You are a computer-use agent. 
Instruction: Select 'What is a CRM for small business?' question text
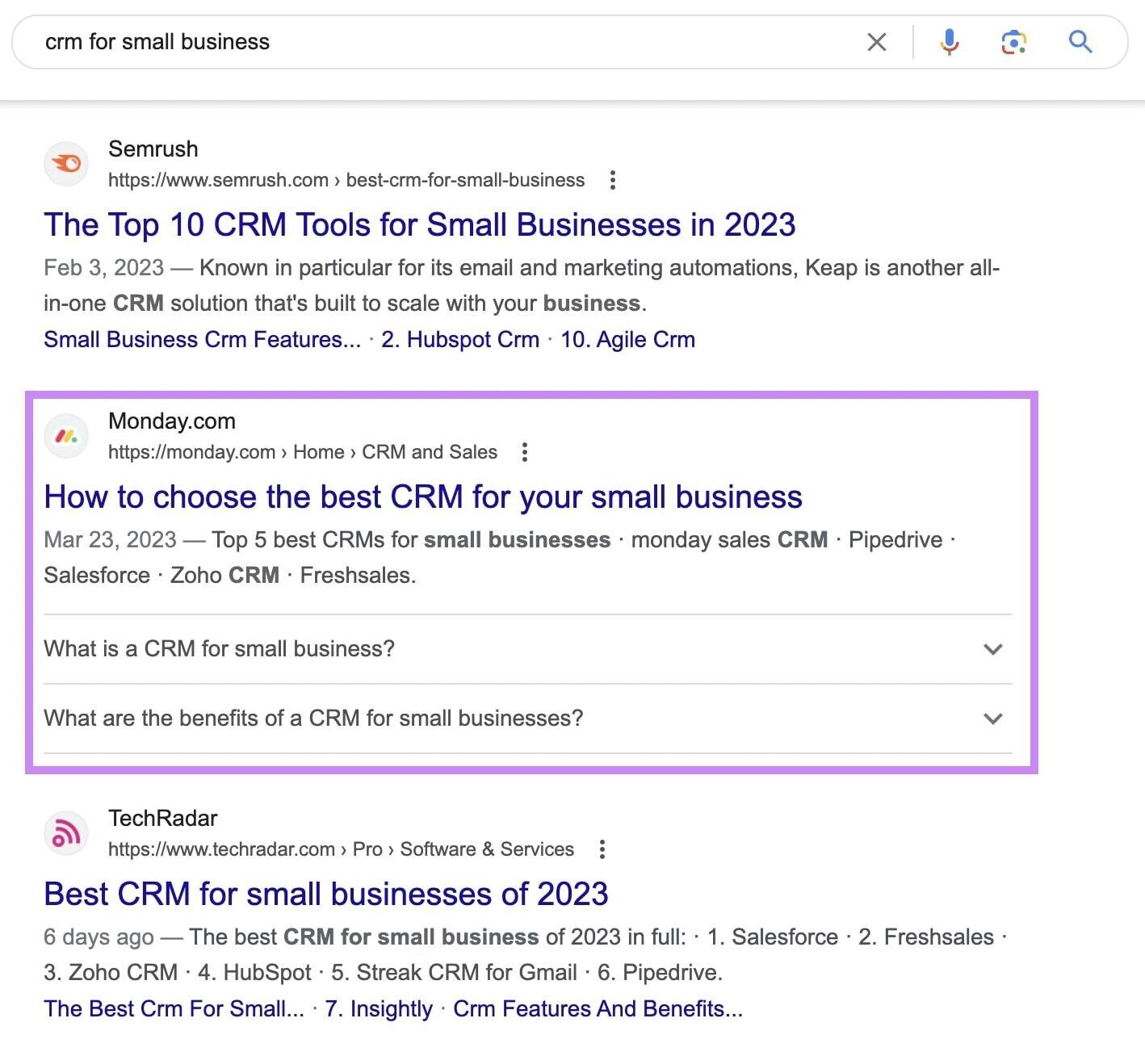220,649
